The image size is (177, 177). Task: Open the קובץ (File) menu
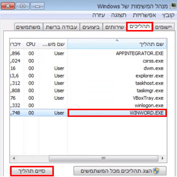pyautogui.click(x=168, y=15)
